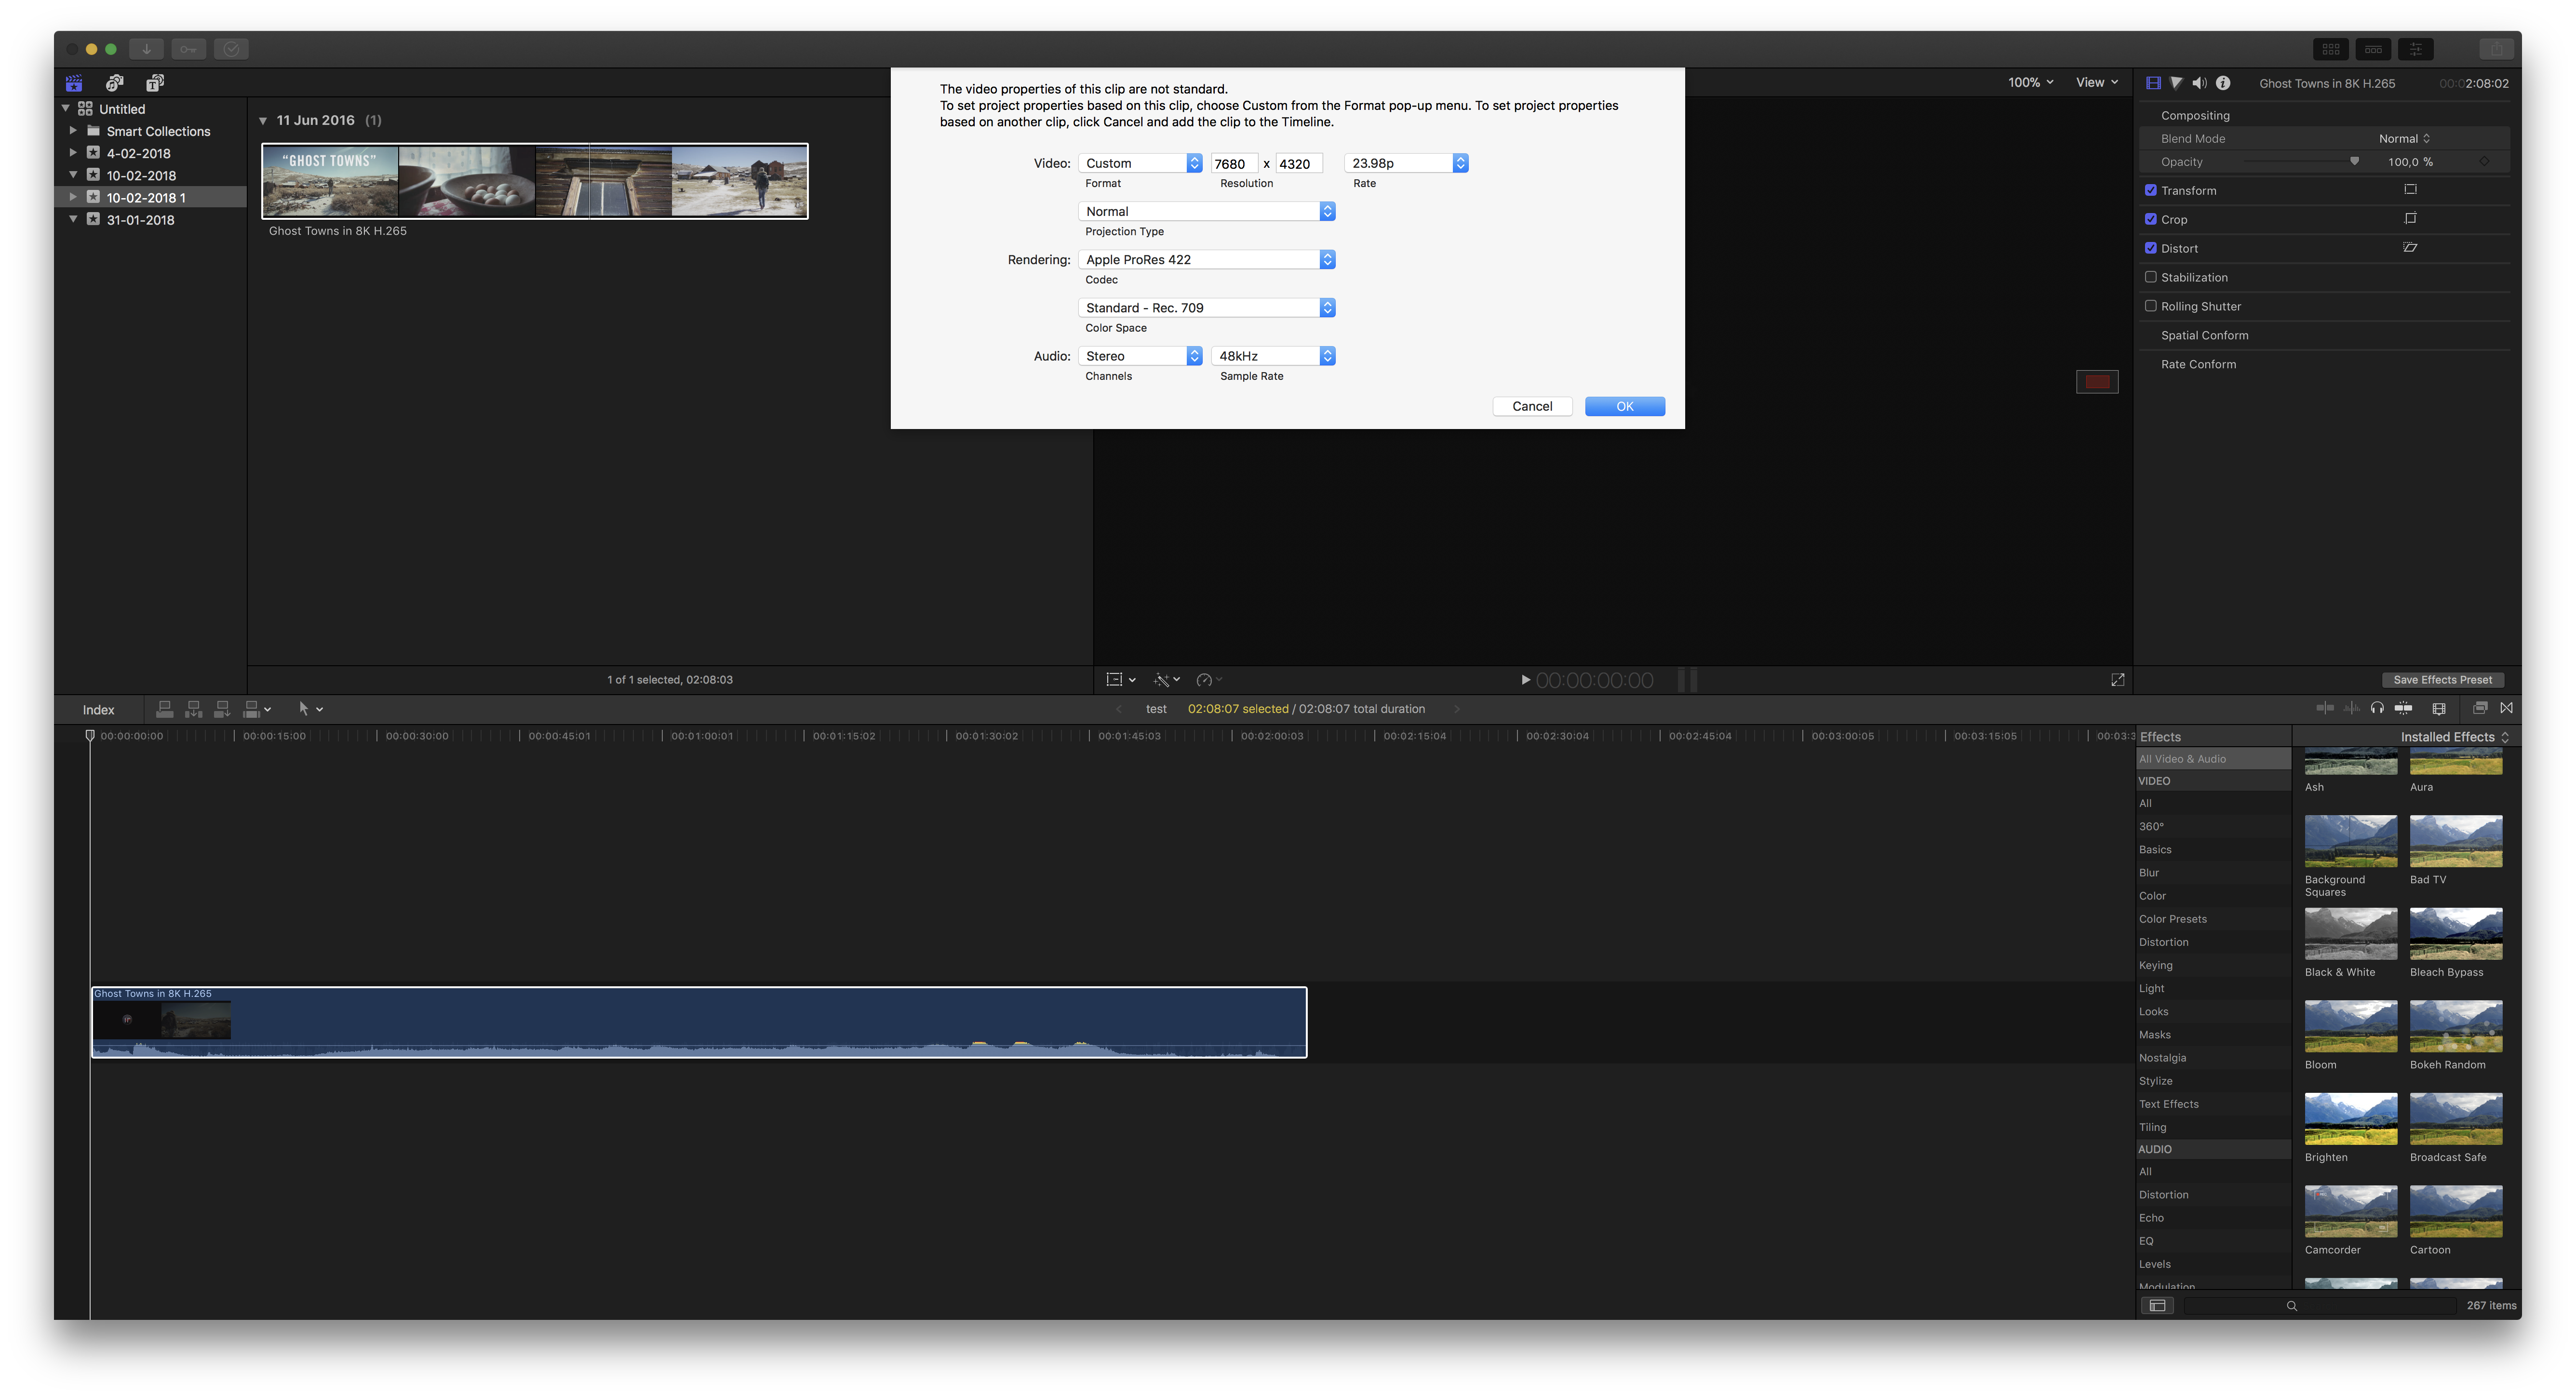The image size is (2576, 1397).
Task: Enable the Rolling Shutter checkbox
Action: [x=2151, y=306]
